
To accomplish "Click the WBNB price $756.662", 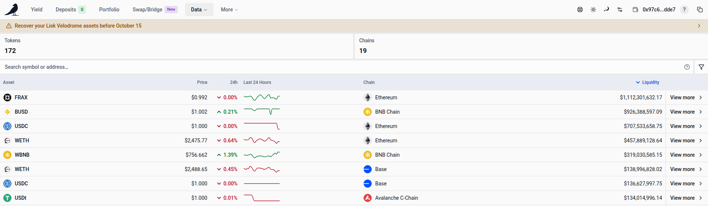I will coord(197,155).
